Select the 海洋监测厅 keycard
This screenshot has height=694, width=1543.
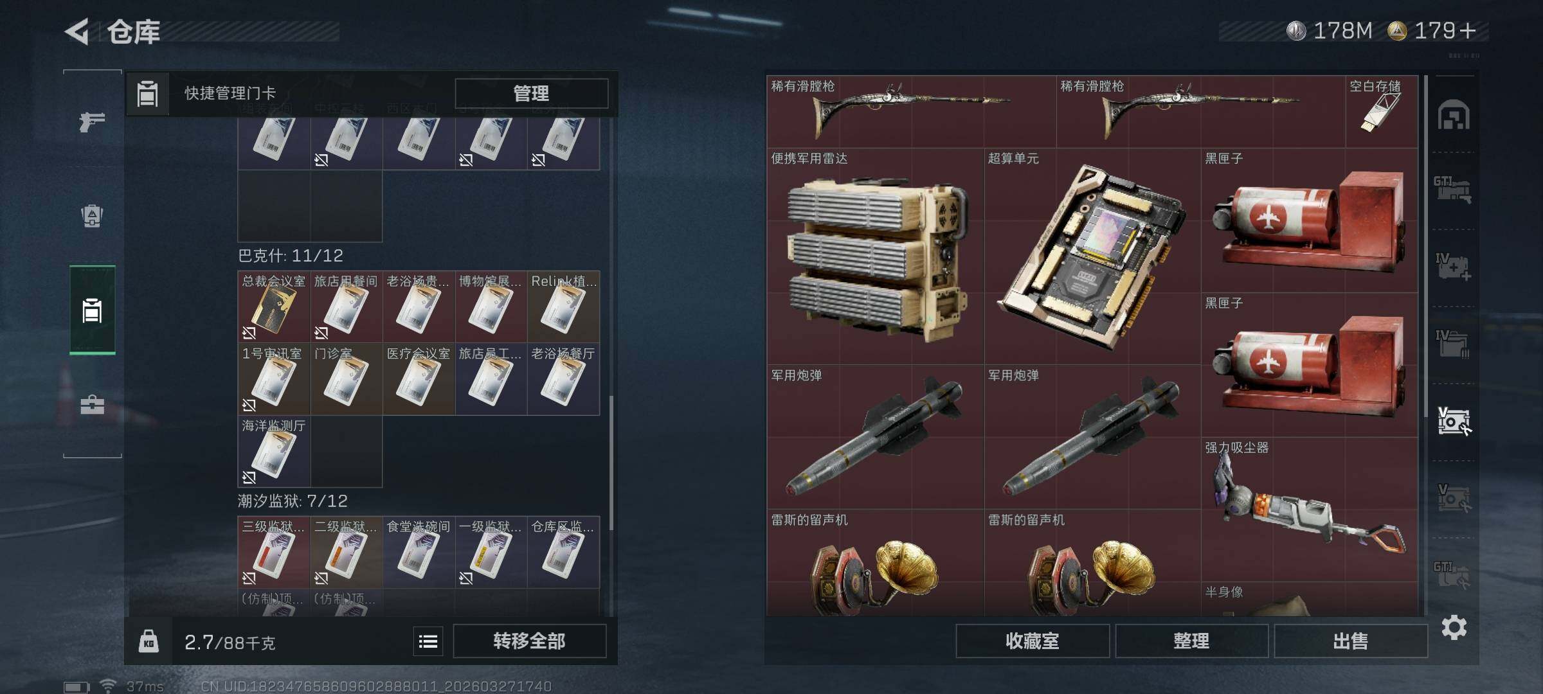[x=274, y=451]
